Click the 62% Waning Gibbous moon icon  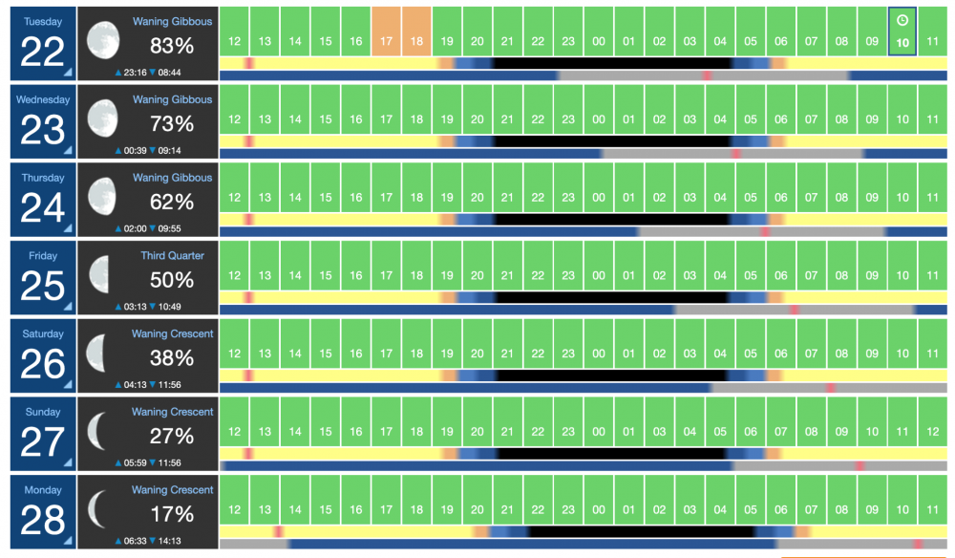(102, 196)
